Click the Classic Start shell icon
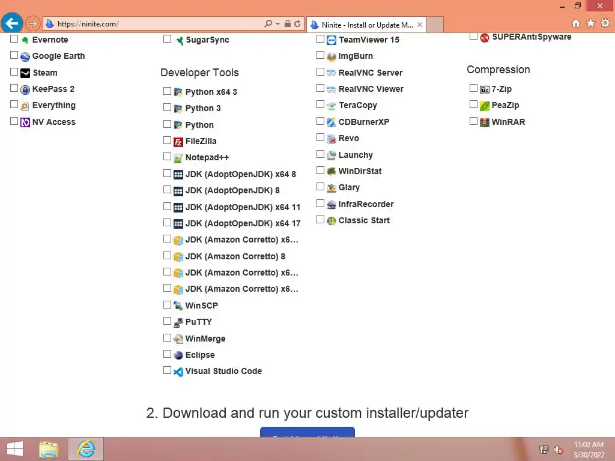Screen dimensions: 615x461 332,221
